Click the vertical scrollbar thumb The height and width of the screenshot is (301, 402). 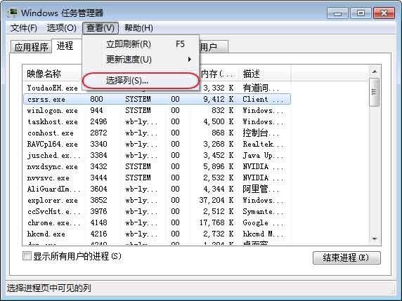point(375,92)
